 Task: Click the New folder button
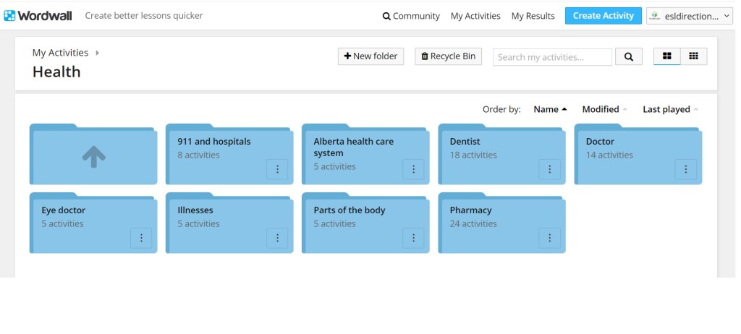pos(370,56)
